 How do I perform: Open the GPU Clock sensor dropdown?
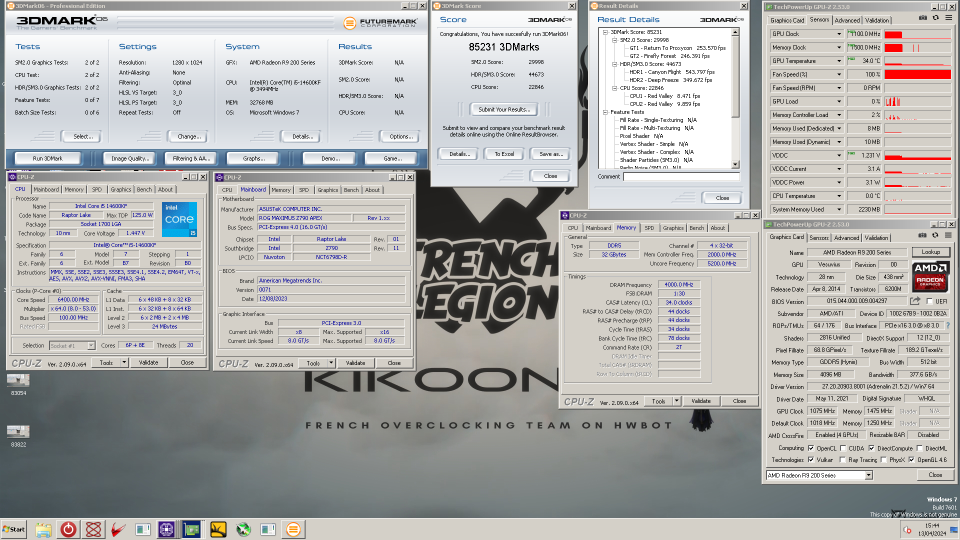[x=839, y=34]
